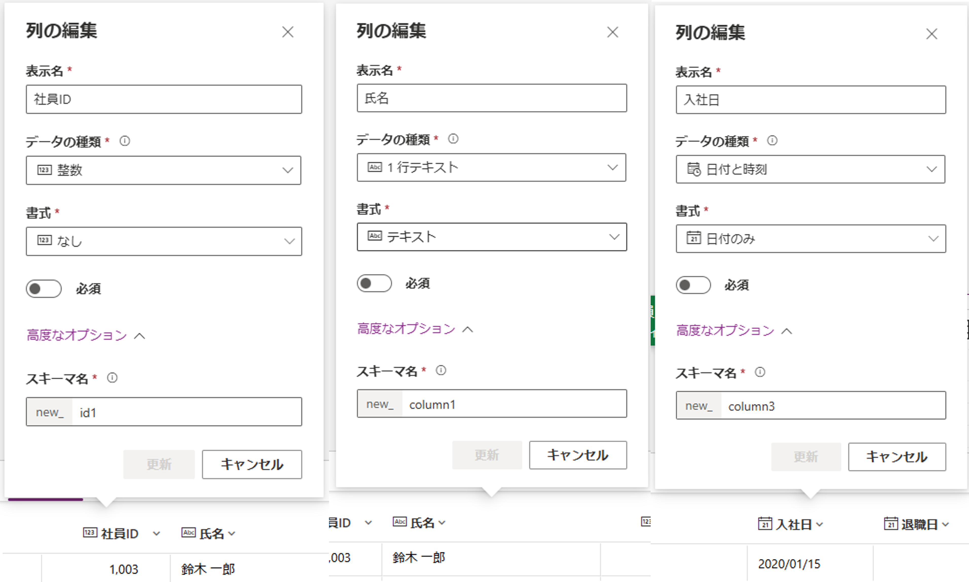Close the 社員ID column edit panel
Viewport: 969px width, 582px height.
(288, 32)
